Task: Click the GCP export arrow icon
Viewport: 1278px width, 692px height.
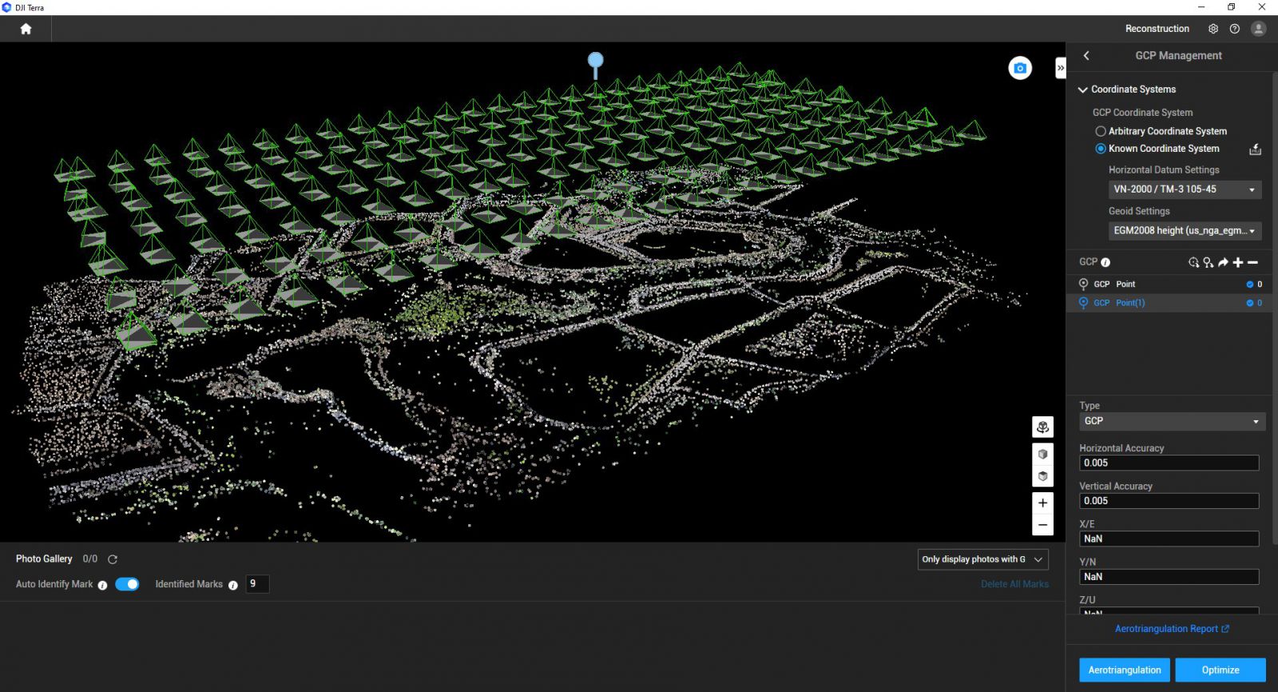Action: click(x=1223, y=262)
